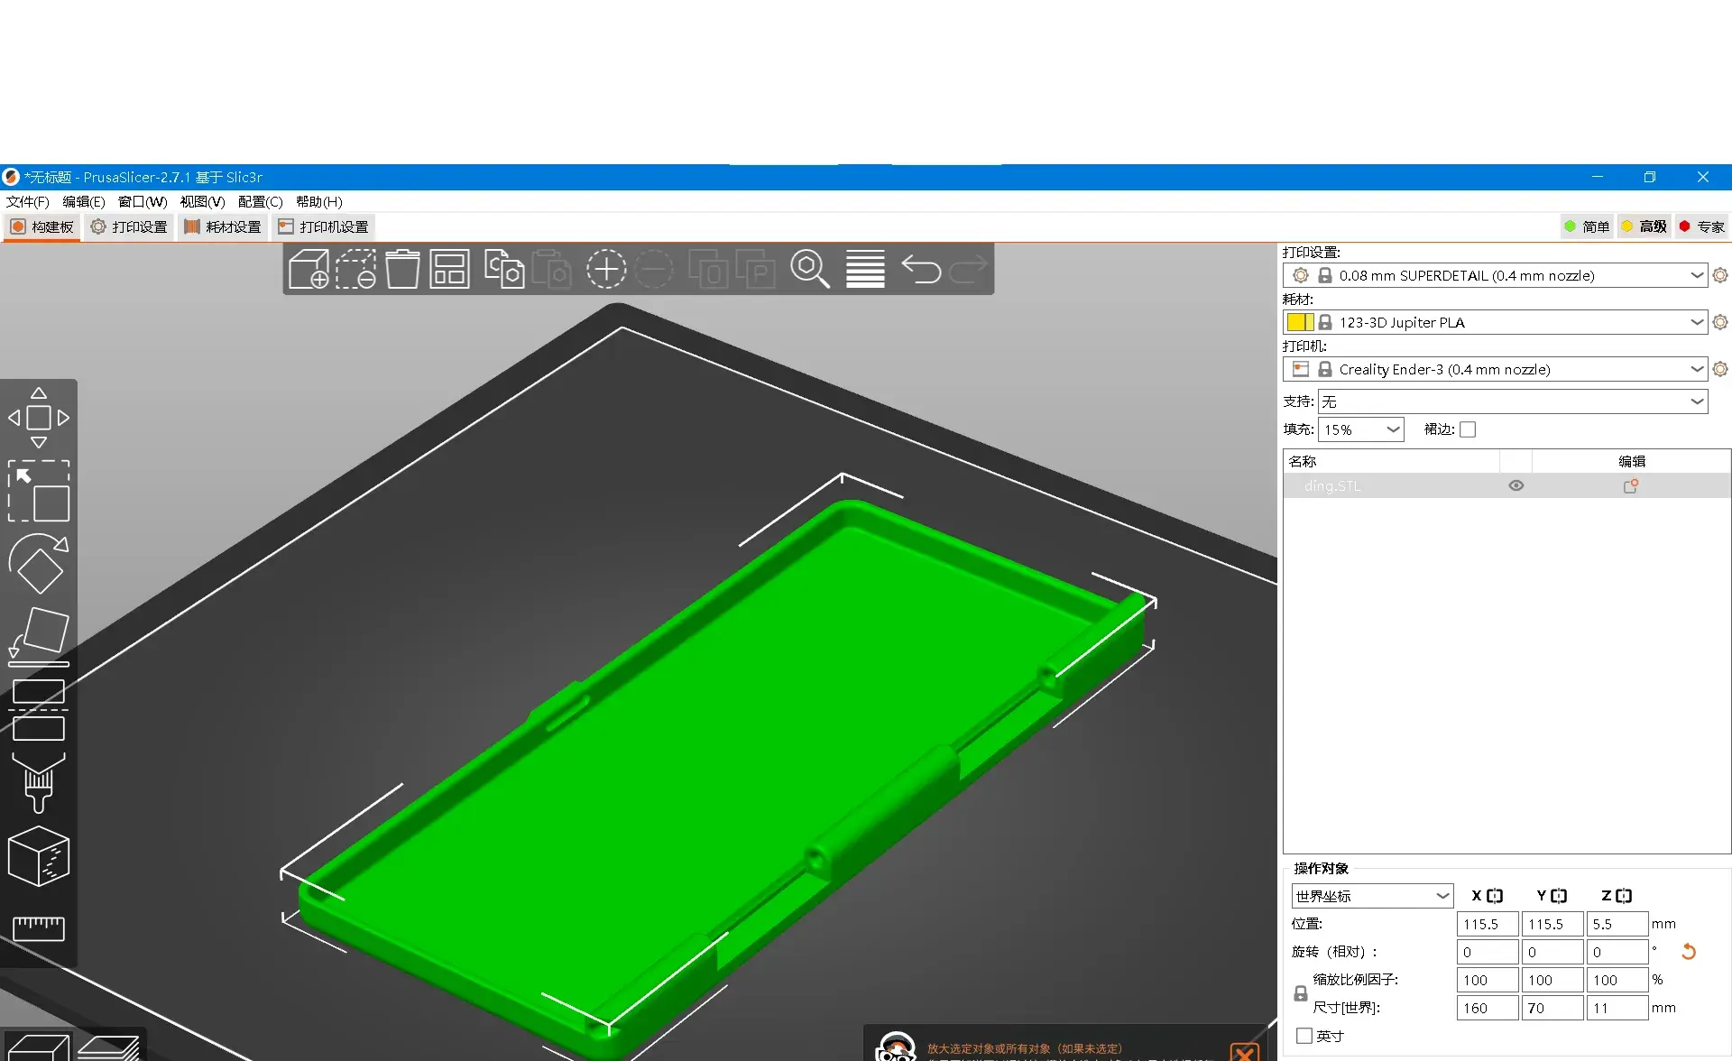The image size is (1732, 1061).
Task: Select the Rotate tool in left toolbar
Action: click(39, 564)
